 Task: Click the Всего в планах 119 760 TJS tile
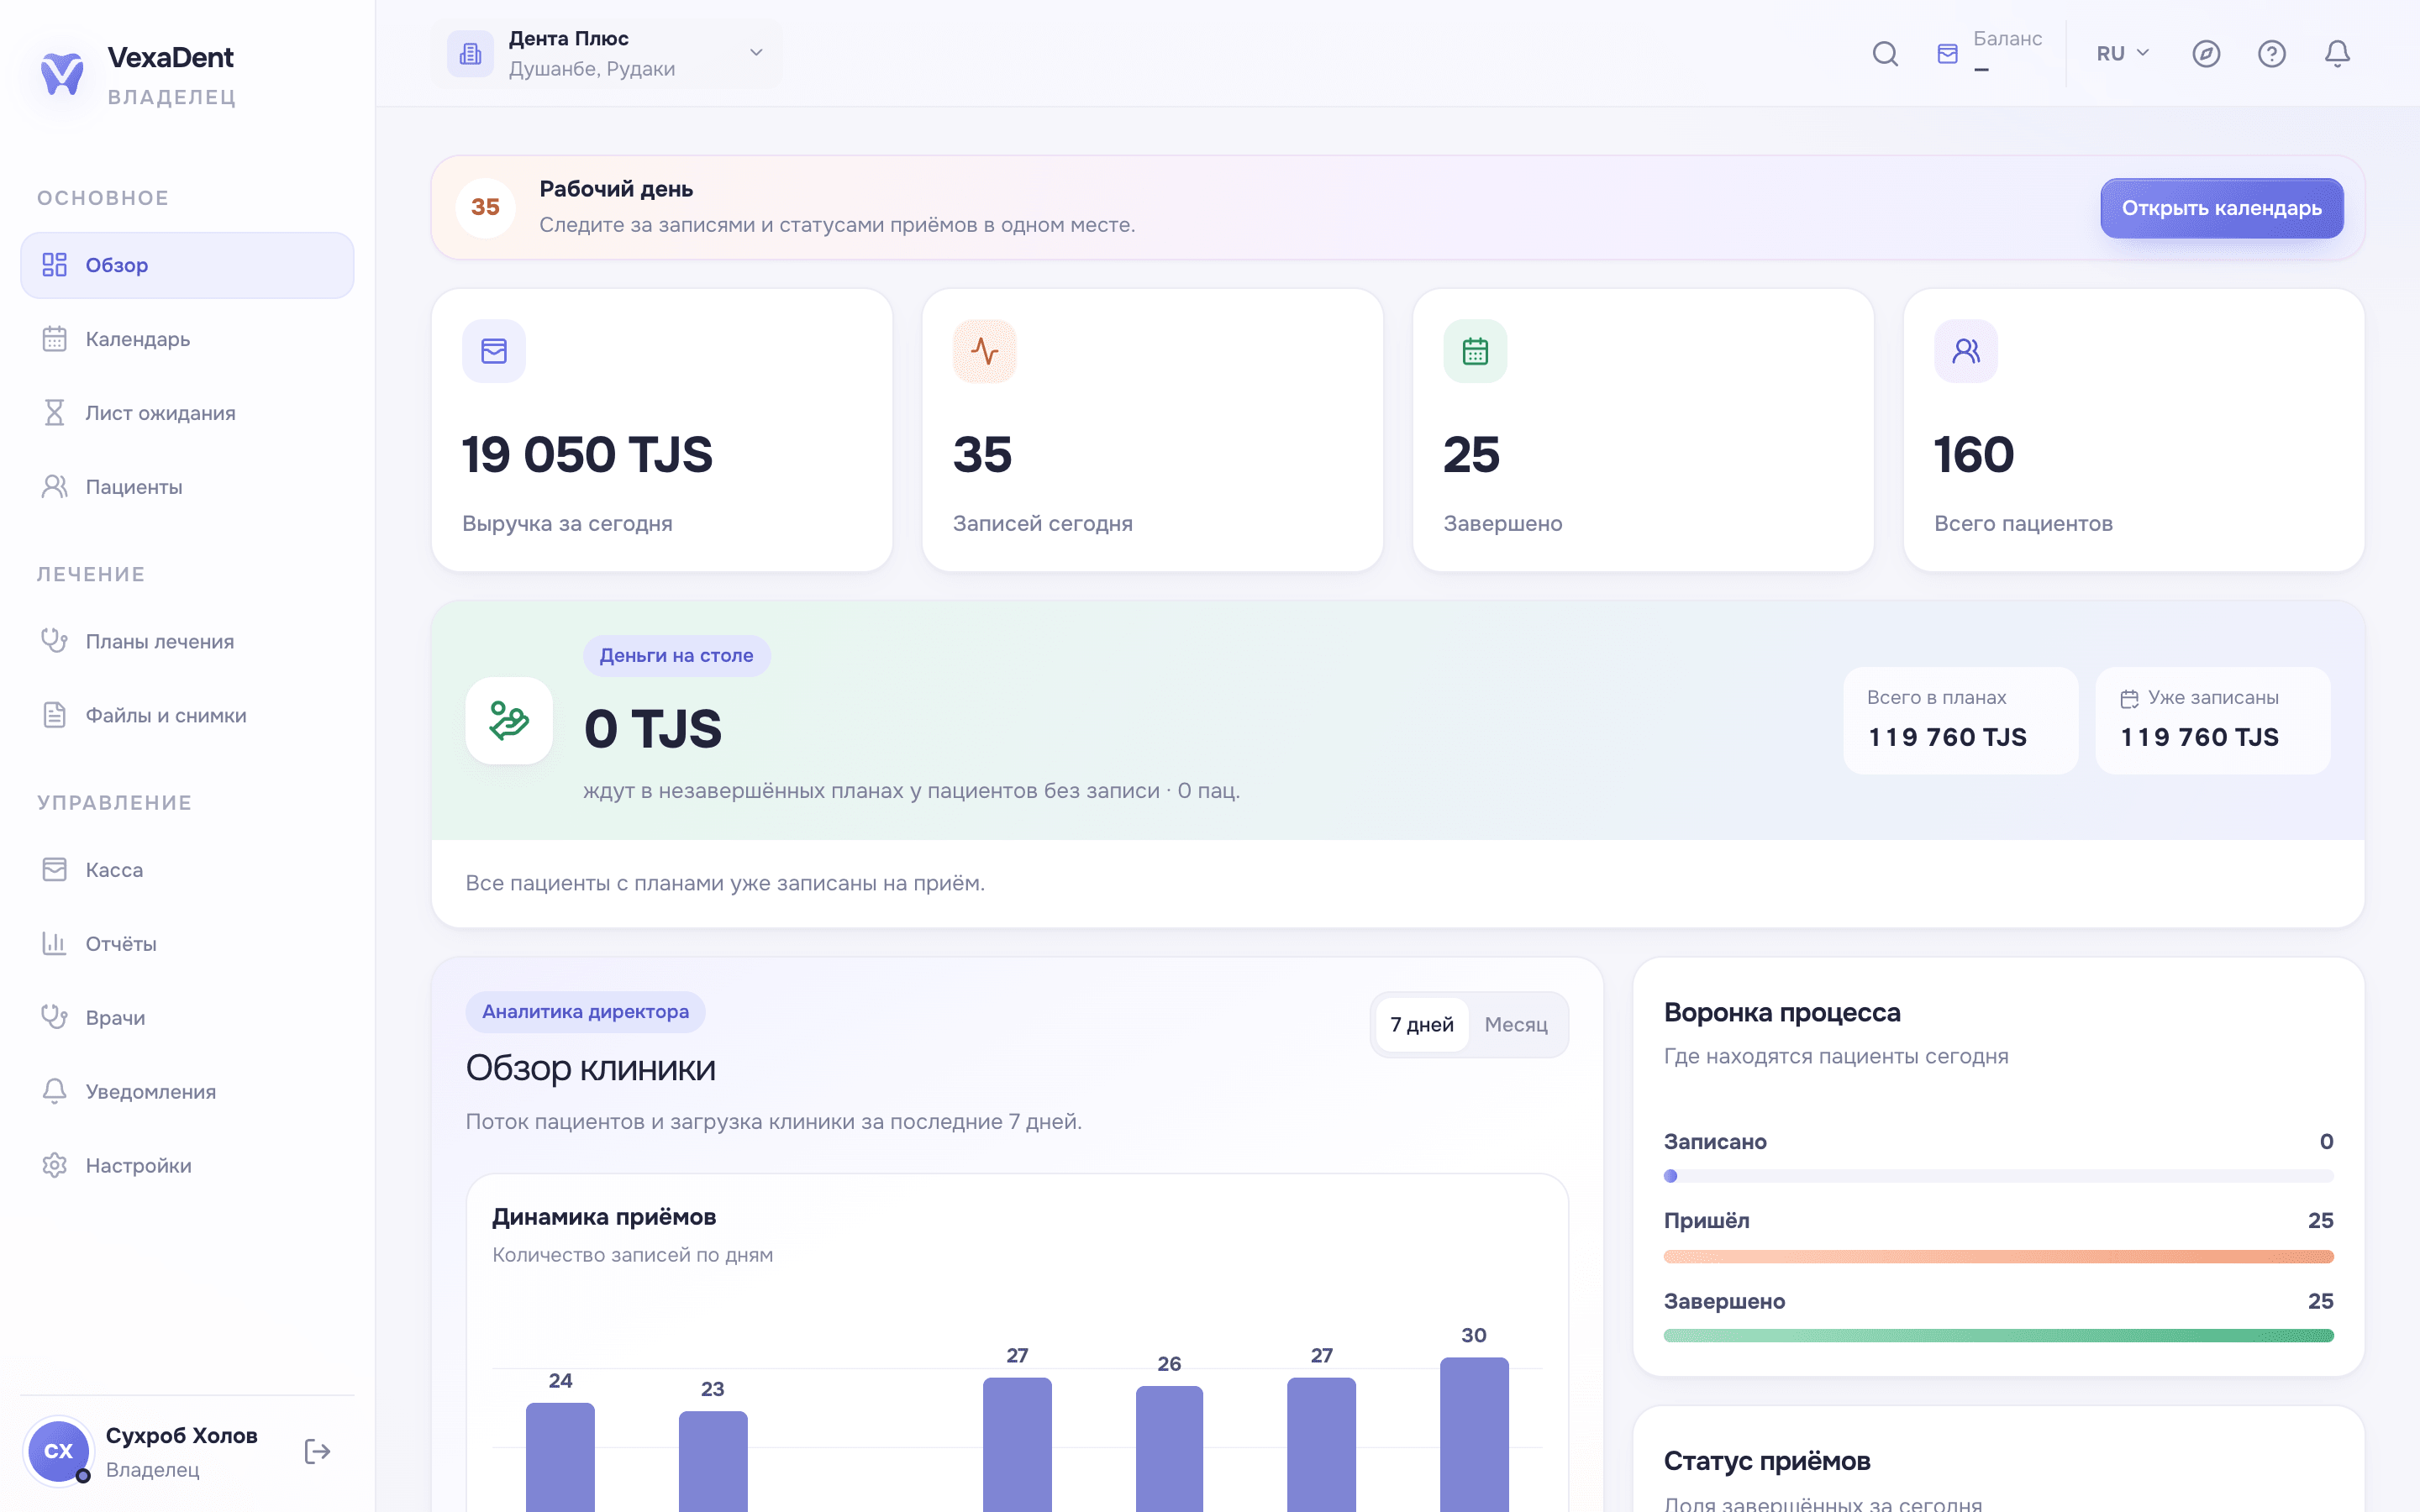1960,720
